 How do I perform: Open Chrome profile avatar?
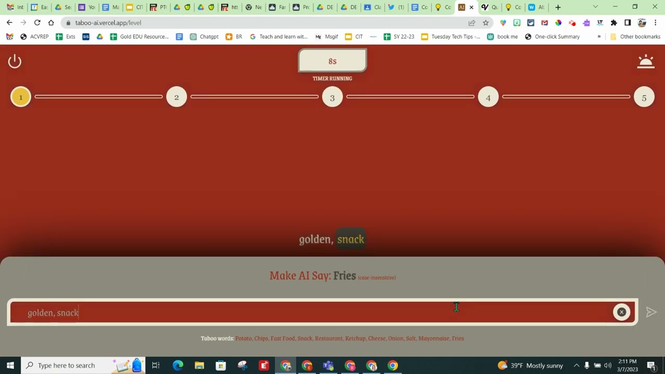tap(642, 23)
